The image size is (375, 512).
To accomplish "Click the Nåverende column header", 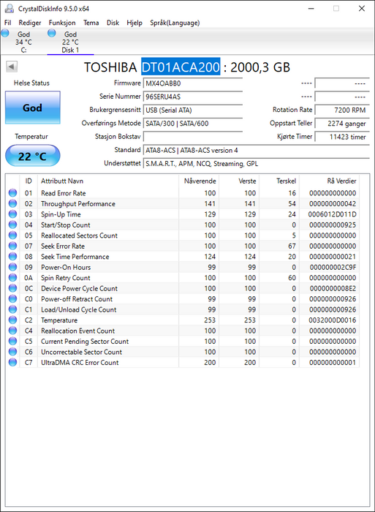I will tap(199, 181).
